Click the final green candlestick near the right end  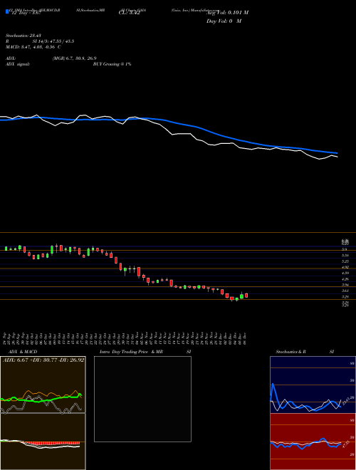pyautogui.click(x=241, y=296)
